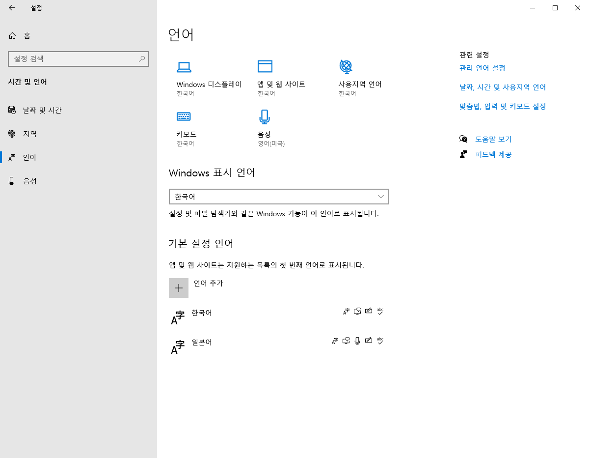Click the 사용지역 언어 tile label

click(x=360, y=84)
